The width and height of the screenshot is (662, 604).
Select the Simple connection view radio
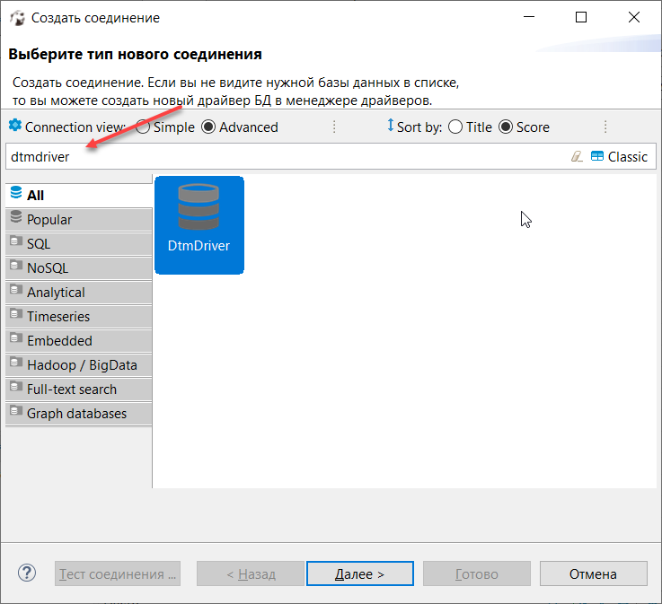tap(143, 127)
